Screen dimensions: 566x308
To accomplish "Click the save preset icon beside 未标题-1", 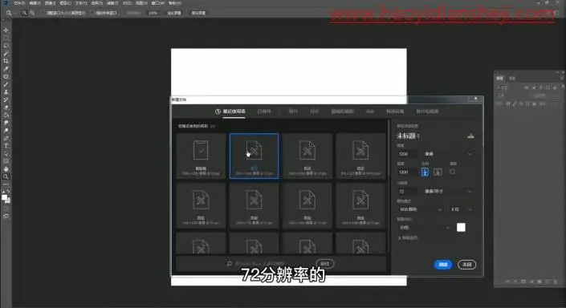I will coord(470,136).
